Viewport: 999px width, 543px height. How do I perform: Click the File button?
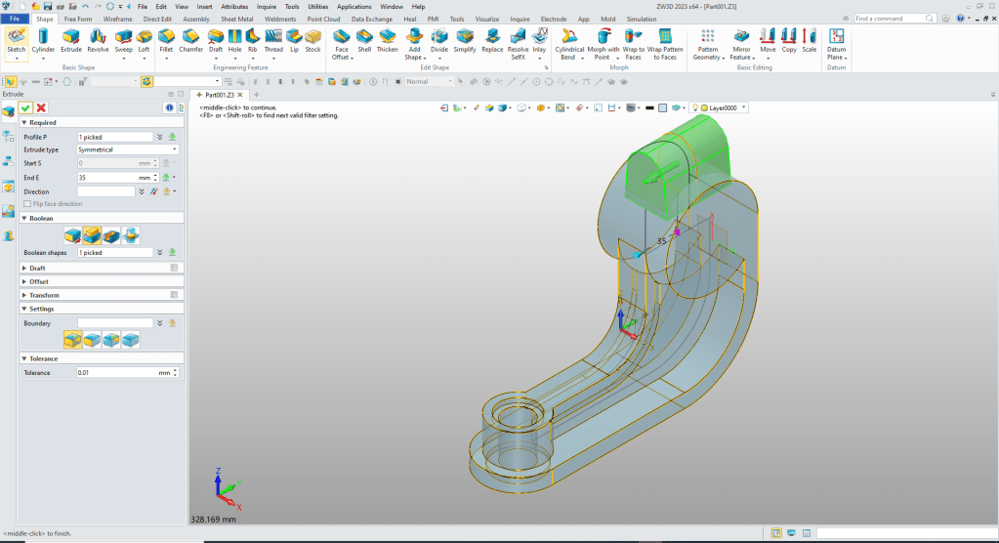pyautogui.click(x=16, y=19)
